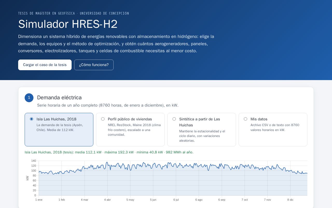Click 'La demanda de la tesis' description
The width and height of the screenshot is (332, 208).
pyautogui.click(x=60, y=127)
